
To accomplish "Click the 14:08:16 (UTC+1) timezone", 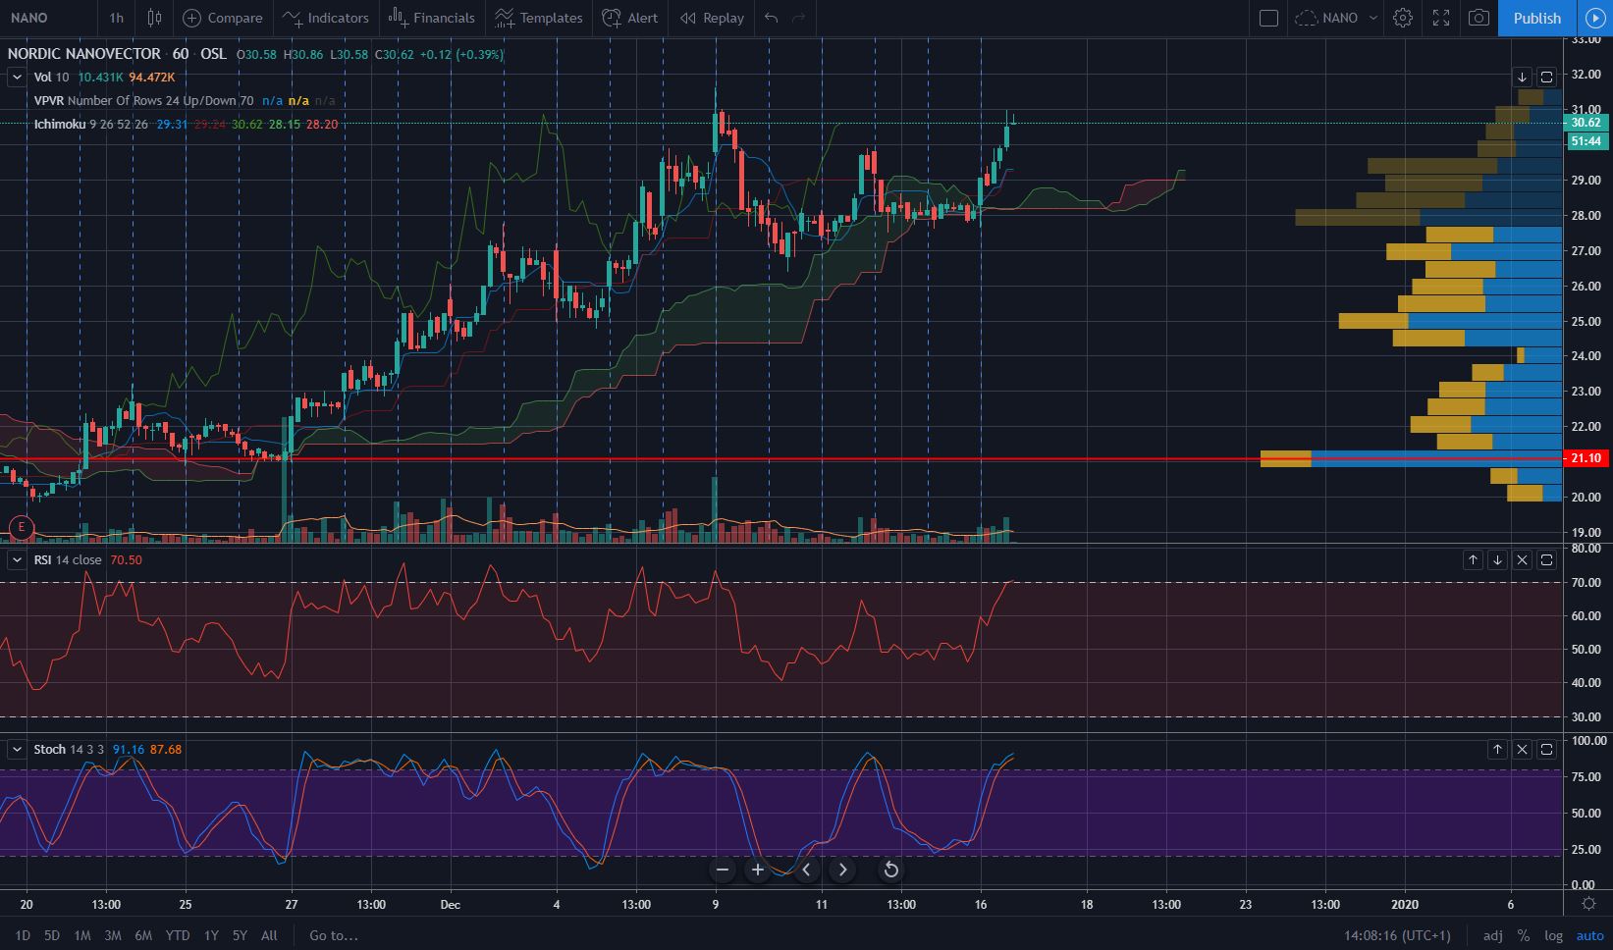I will (1397, 935).
